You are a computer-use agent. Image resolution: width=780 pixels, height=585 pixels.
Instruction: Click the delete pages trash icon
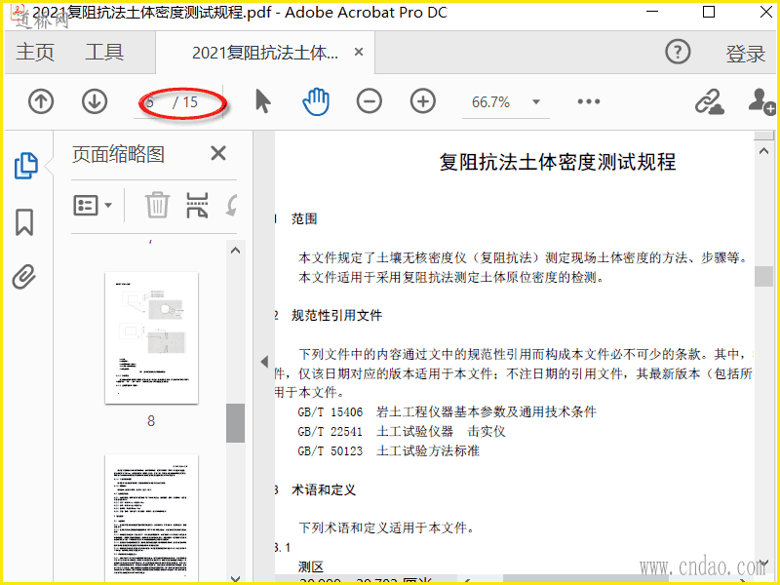tap(157, 205)
